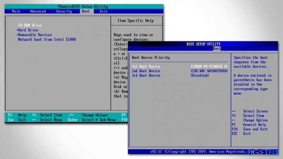
Task: Click the -/+ symbol beside Change Values
Action: 71,115
